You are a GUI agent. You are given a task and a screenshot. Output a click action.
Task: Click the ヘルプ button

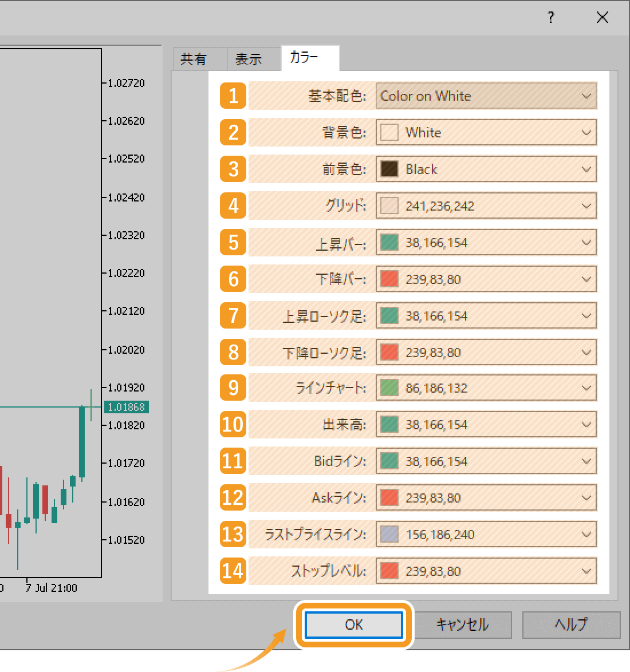pyautogui.click(x=571, y=624)
